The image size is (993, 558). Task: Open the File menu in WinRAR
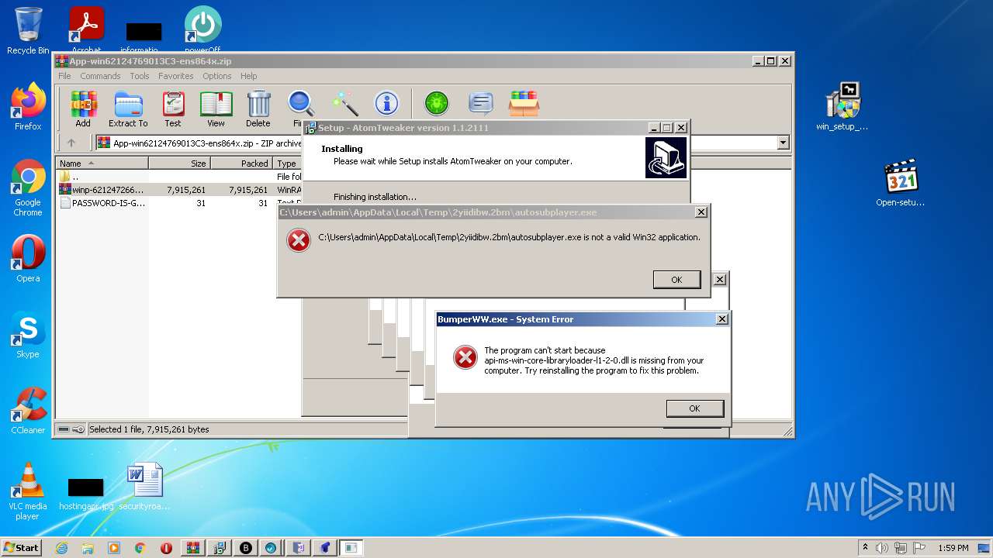point(64,76)
